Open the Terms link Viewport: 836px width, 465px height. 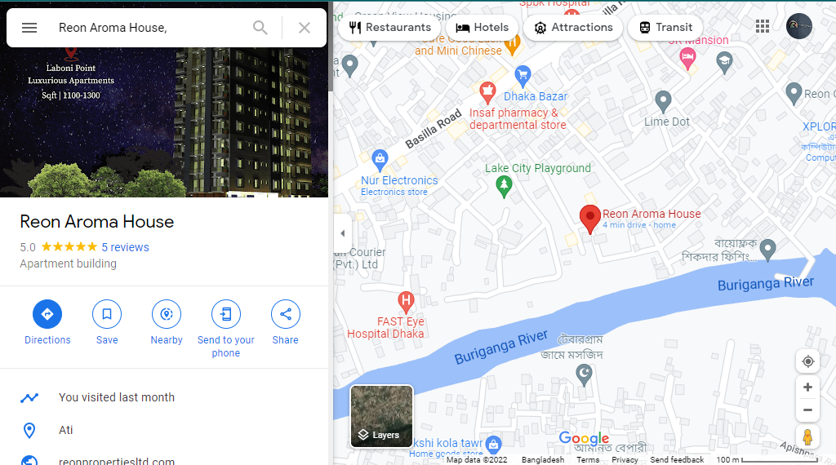point(588,459)
